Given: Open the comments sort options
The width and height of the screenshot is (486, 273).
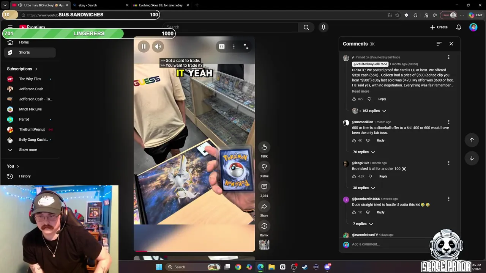Looking at the screenshot, I should pos(439,44).
